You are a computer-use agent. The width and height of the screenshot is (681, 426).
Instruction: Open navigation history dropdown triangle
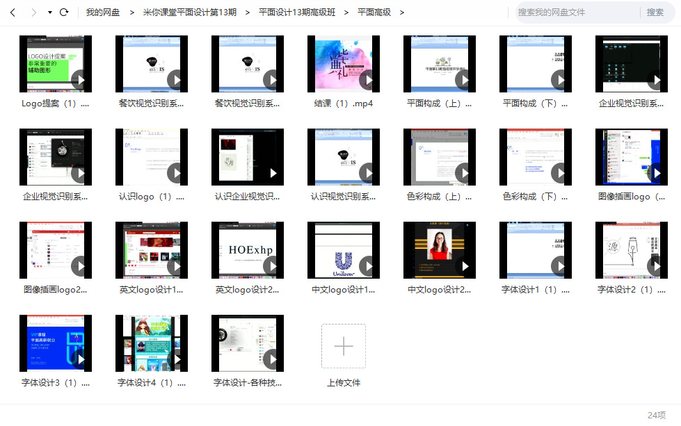[x=49, y=13]
